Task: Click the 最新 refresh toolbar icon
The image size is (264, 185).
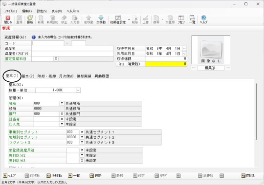Action: (x=30, y=19)
